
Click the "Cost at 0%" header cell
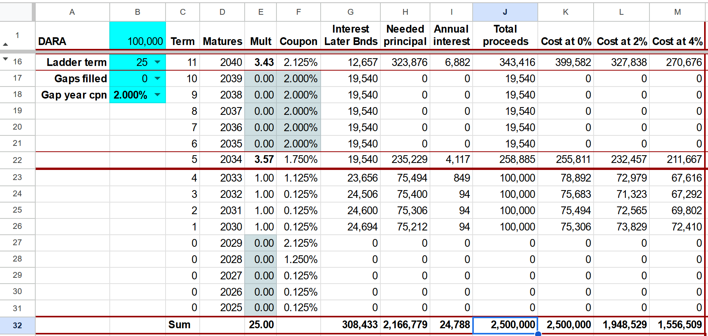566,36
